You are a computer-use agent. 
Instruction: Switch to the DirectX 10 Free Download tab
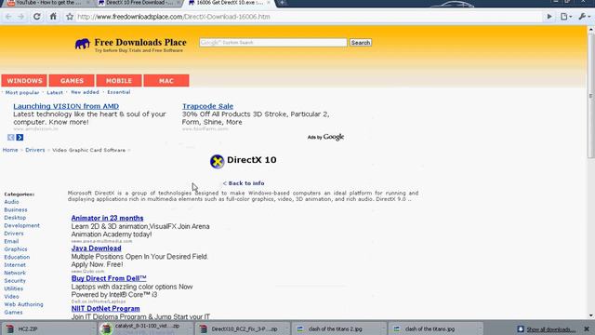139,3
